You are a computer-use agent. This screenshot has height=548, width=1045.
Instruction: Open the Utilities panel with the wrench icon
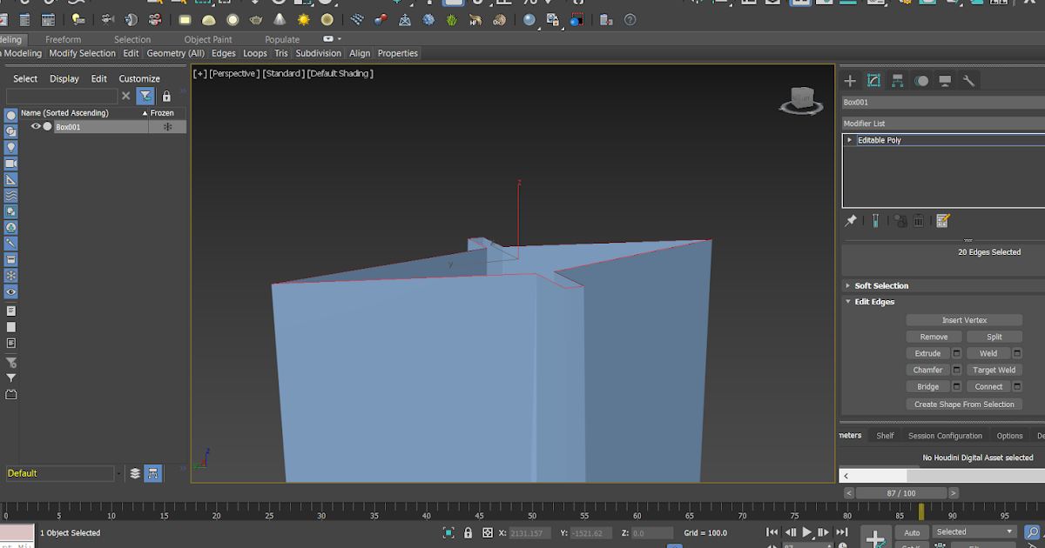coord(968,80)
